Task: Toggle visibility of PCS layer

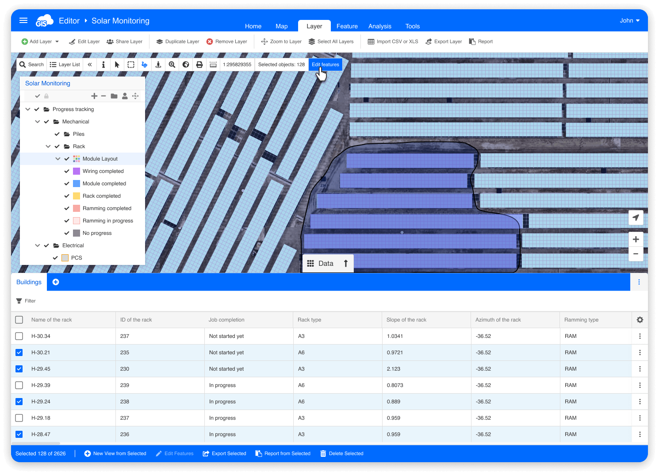Action: (x=55, y=258)
